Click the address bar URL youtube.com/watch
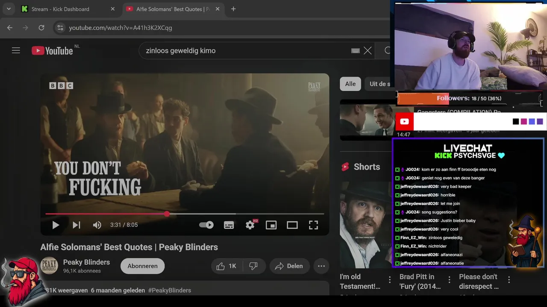 [121, 28]
